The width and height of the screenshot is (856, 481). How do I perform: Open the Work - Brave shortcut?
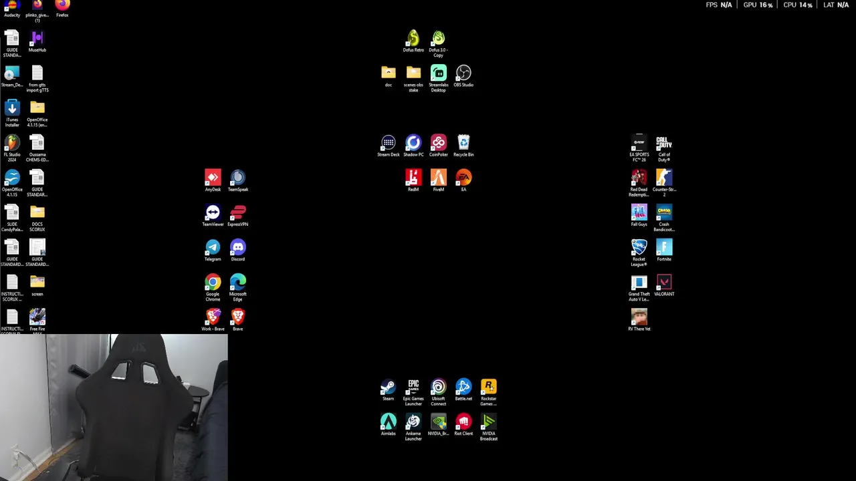(213, 320)
